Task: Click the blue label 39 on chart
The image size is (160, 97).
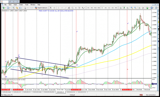Action: pos(19,57)
